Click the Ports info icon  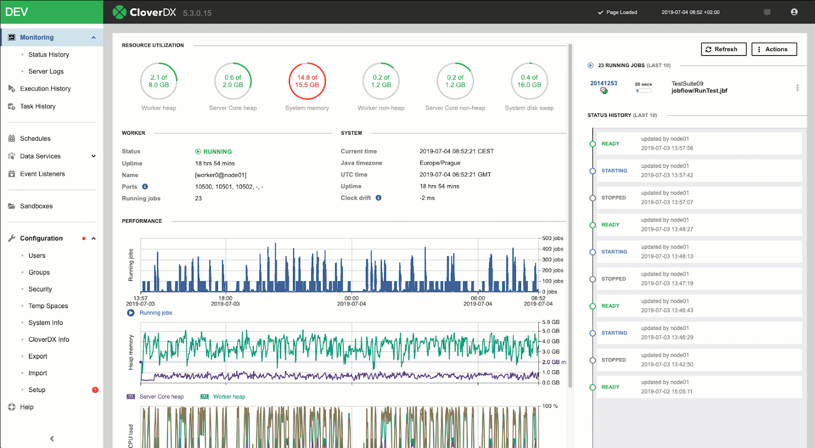145,187
